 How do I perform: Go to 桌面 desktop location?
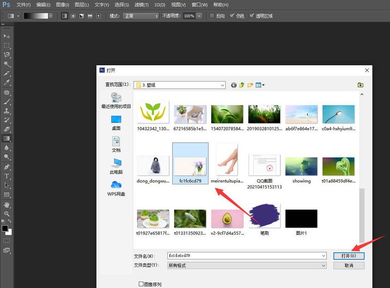coord(116,123)
